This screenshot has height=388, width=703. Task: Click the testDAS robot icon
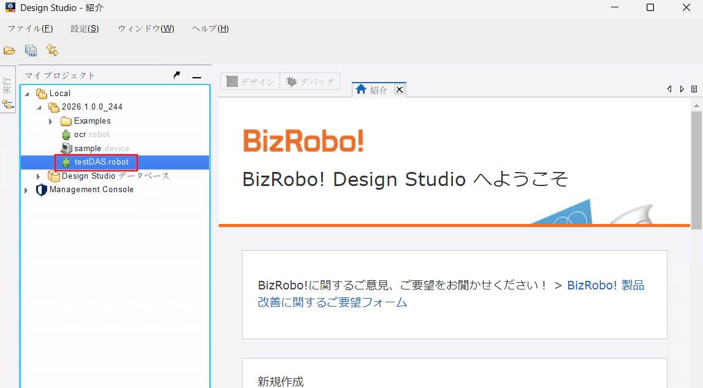66,162
